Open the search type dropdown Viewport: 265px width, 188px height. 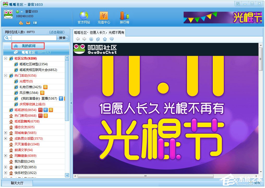pyautogui.click(x=8, y=38)
